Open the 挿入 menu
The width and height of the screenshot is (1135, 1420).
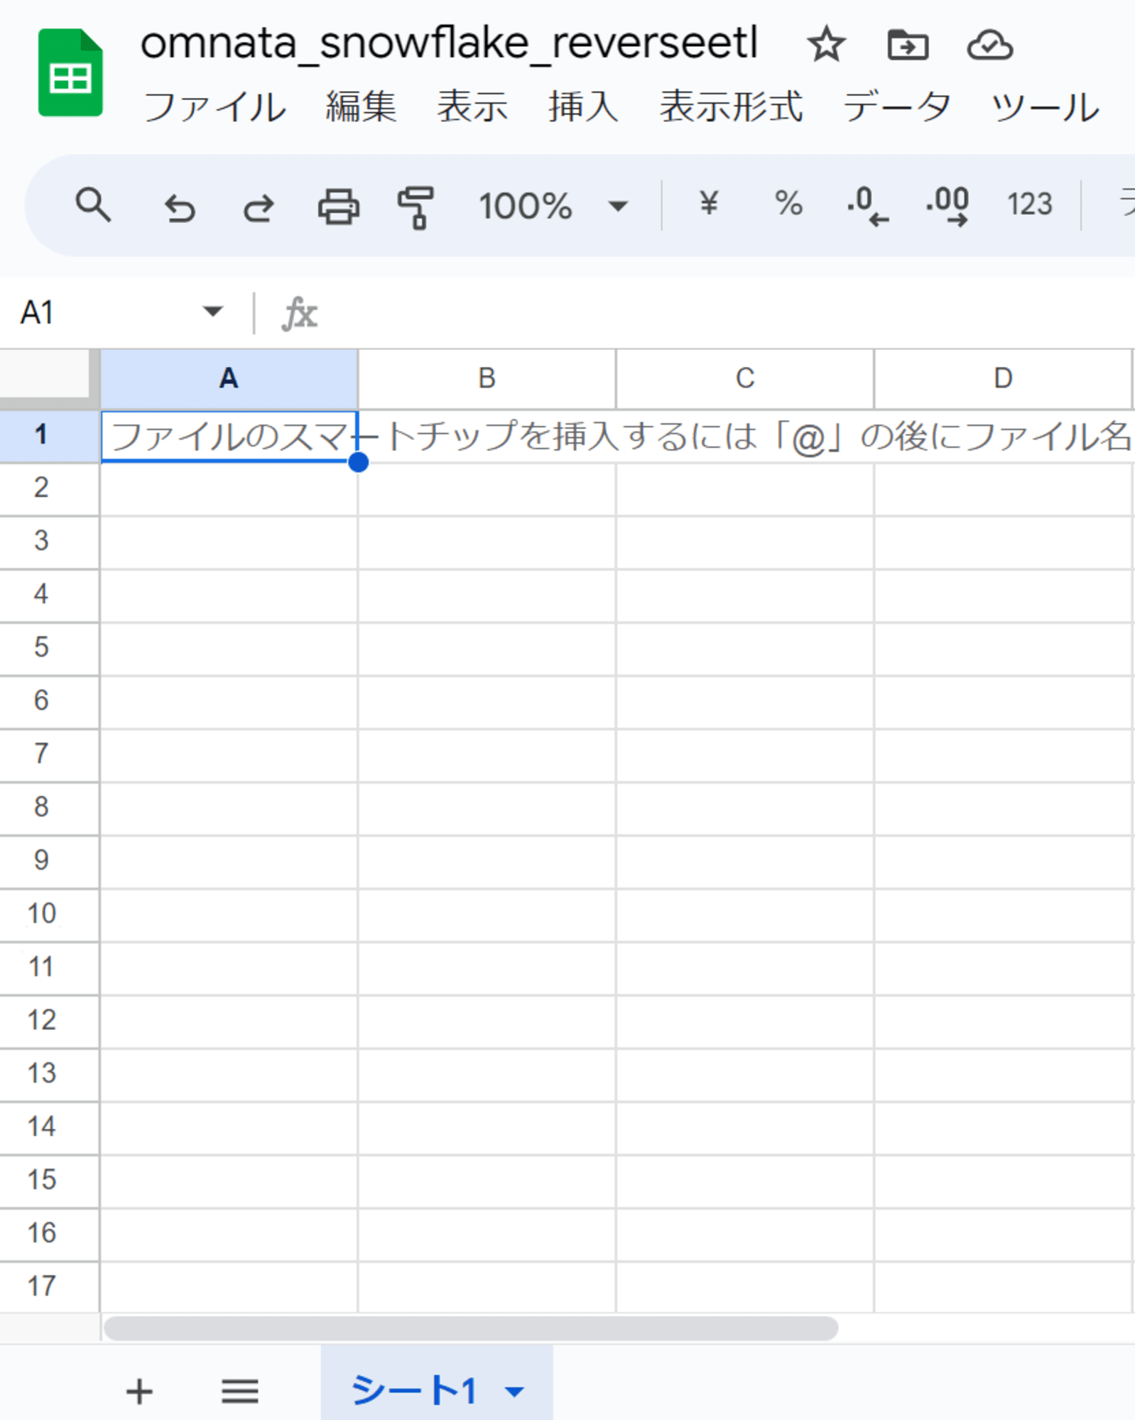point(584,107)
